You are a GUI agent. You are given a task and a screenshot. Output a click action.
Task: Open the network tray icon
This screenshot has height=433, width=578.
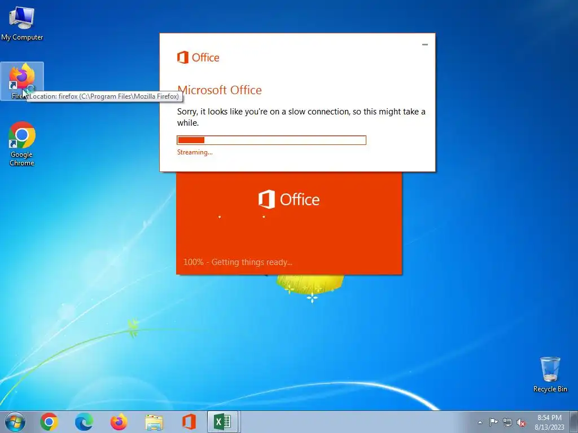[x=507, y=422]
